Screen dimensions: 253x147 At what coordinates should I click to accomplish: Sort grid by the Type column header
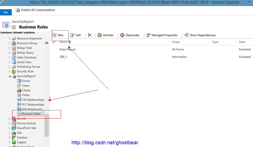click(x=215, y=42)
